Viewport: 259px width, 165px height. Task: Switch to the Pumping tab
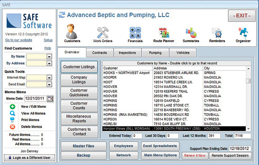[x=155, y=53]
